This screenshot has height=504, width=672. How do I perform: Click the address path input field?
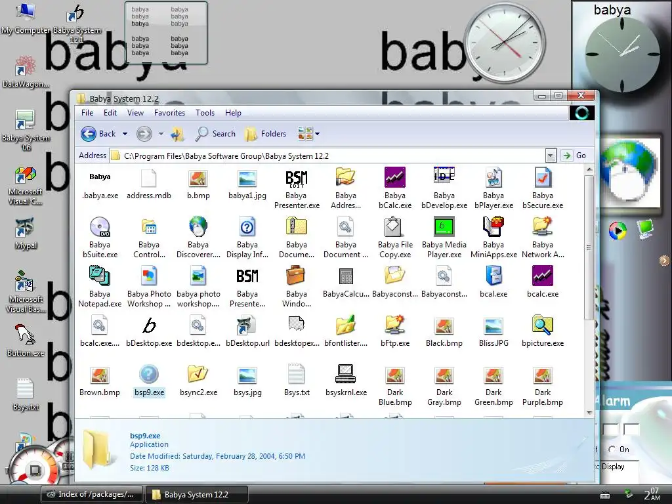click(327, 156)
